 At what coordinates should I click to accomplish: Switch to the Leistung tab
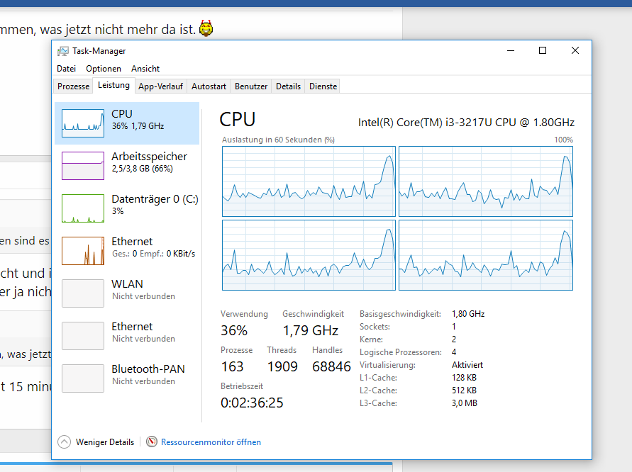[113, 85]
